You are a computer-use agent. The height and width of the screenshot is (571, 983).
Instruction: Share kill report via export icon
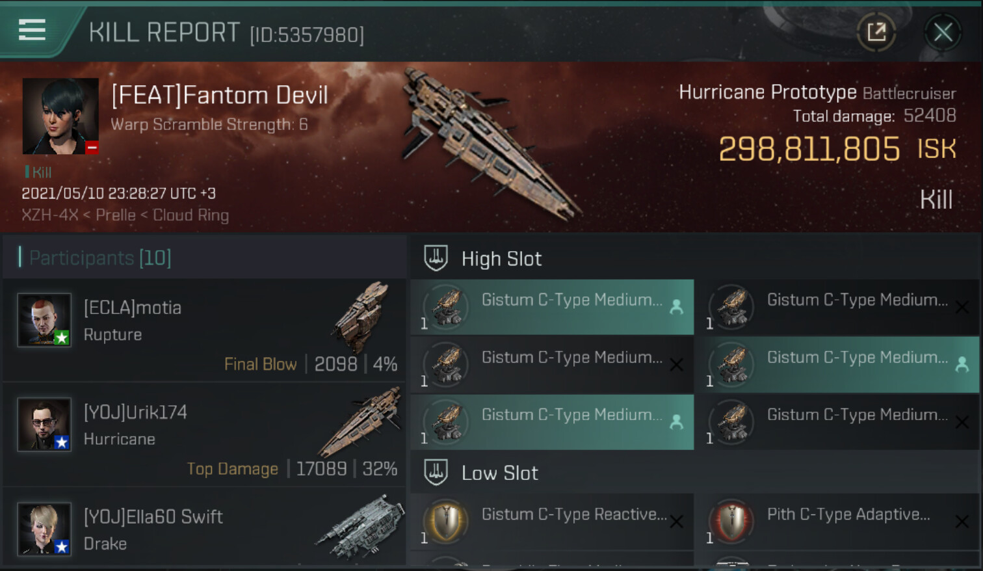876,31
